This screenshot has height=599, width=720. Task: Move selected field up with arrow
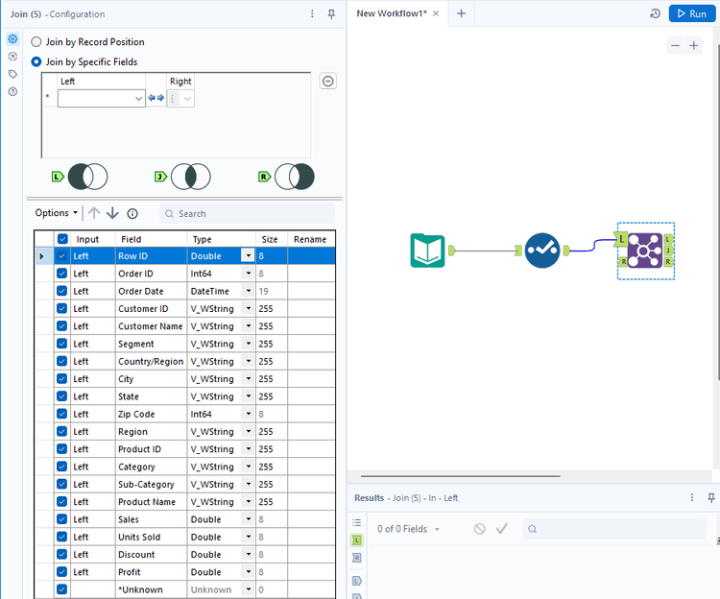pyautogui.click(x=94, y=213)
